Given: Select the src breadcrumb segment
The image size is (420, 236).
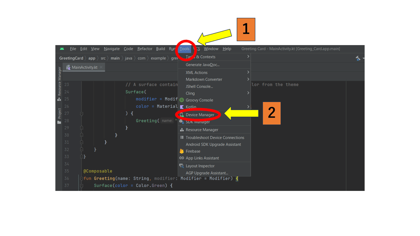Looking at the screenshot, I should 103,58.
